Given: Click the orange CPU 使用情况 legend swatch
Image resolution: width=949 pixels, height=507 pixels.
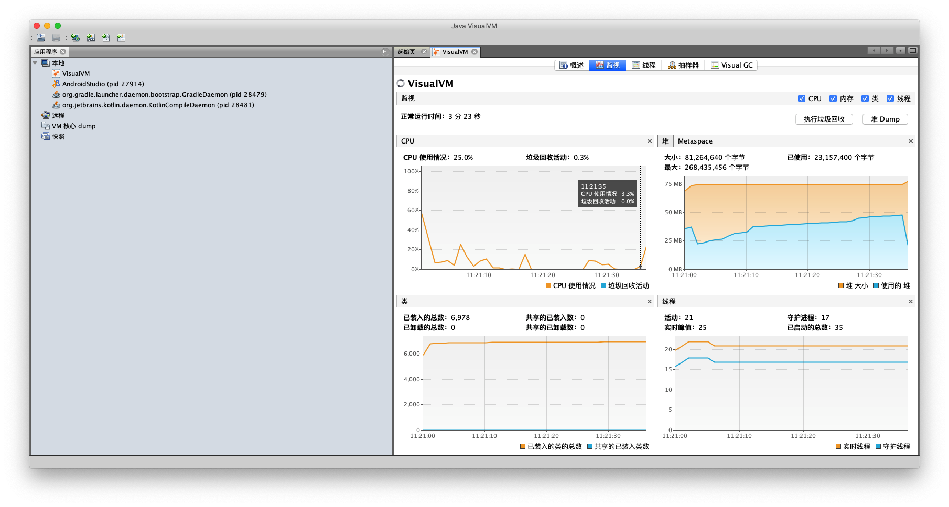Looking at the screenshot, I should 548,286.
